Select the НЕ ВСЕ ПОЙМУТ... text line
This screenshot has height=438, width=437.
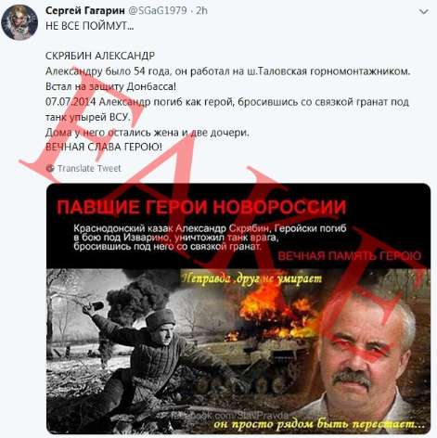click(90, 26)
